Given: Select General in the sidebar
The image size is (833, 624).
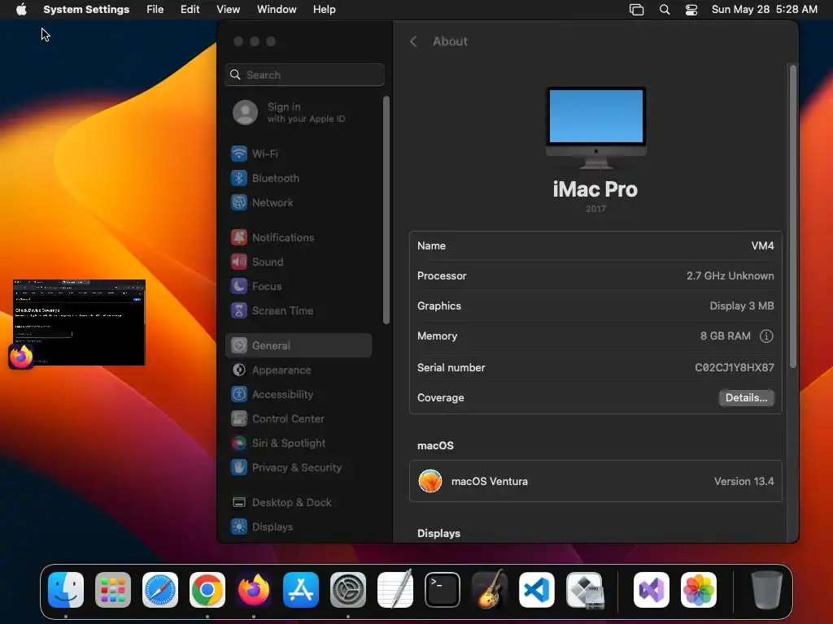Looking at the screenshot, I should click(x=298, y=345).
